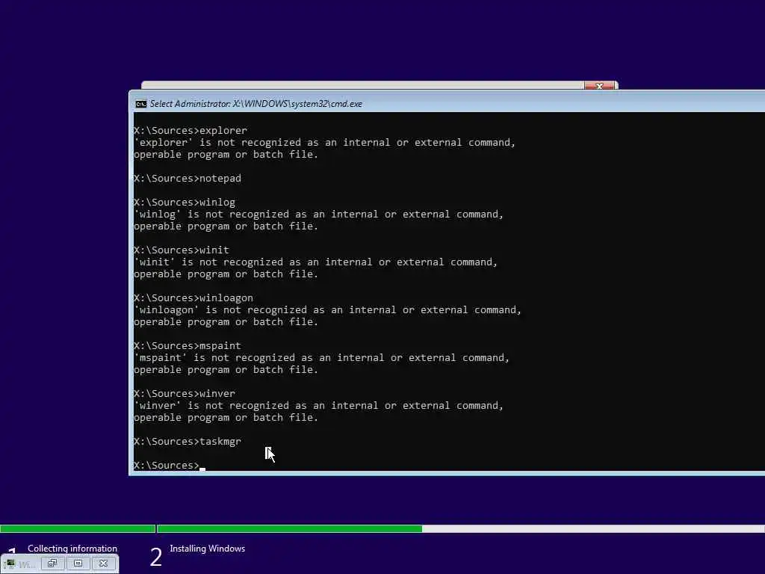
Task: Click the "'mspaint' is not recognized" error line
Action: (x=321, y=358)
